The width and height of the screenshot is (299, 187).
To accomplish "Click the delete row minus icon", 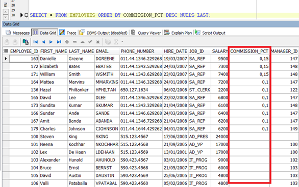I will [74, 42].
